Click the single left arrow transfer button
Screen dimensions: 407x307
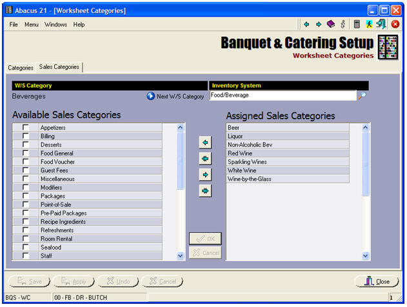click(205, 143)
